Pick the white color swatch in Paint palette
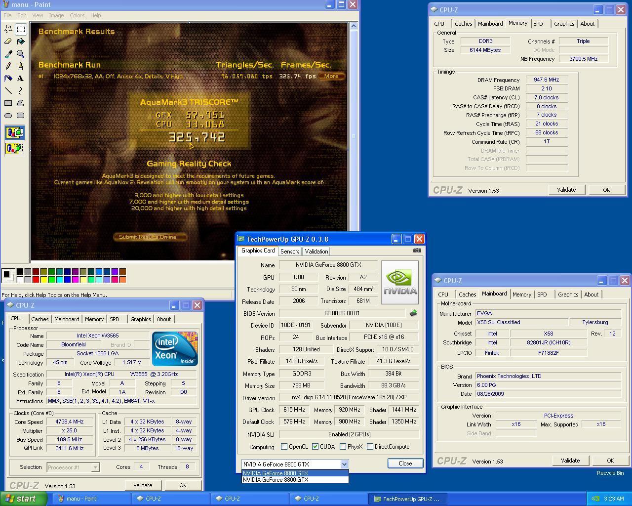This screenshot has height=506, width=632. pos(20,279)
